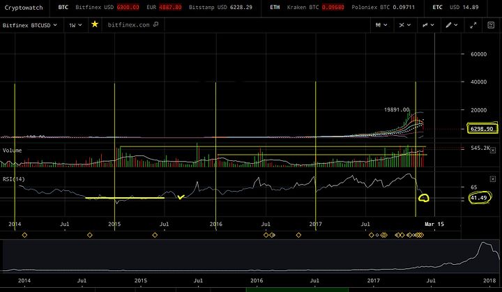502x292 pixels.
Task: Click the 6298.90 current price tag
Action: point(482,129)
